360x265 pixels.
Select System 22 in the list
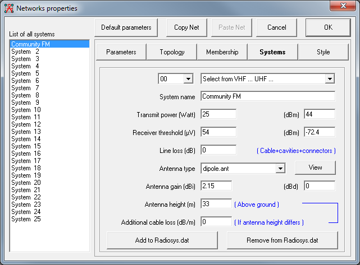coord(49,197)
